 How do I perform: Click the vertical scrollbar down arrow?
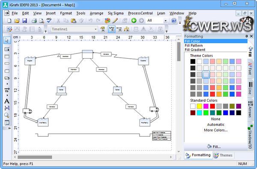(x=179, y=151)
